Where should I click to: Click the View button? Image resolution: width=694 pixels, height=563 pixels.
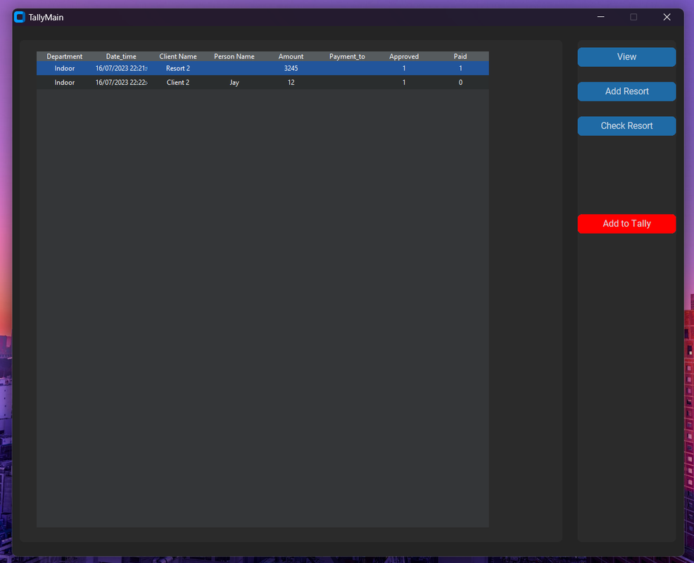[626, 57]
